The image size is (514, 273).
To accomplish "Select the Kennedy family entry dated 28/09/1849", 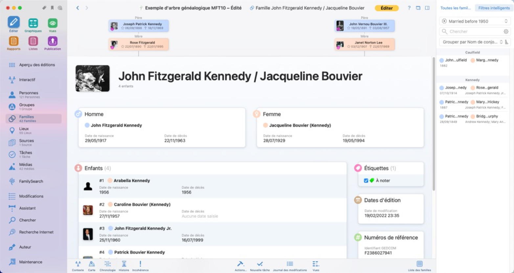I will click(x=473, y=119).
